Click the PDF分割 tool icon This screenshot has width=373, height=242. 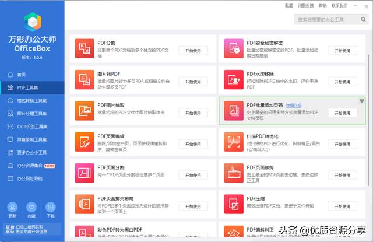coord(85,48)
